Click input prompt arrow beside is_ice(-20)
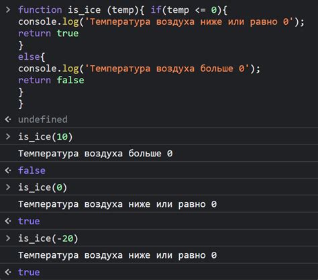 coord(8,238)
